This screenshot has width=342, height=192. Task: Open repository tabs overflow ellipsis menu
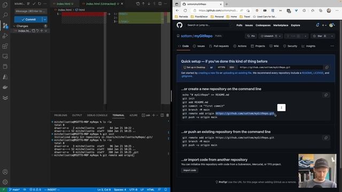tap(332, 46)
